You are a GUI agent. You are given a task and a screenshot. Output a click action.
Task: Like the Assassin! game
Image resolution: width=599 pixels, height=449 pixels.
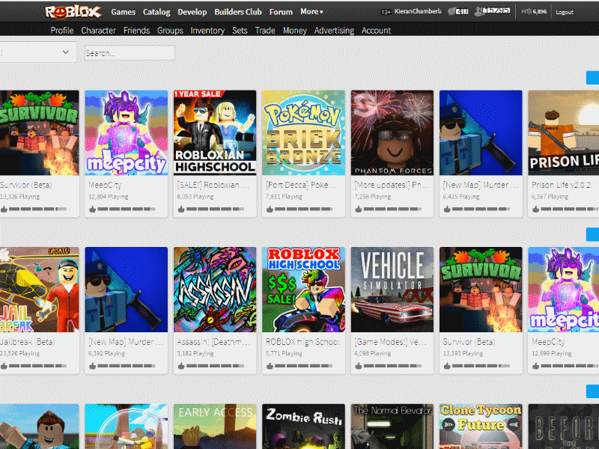point(182,364)
